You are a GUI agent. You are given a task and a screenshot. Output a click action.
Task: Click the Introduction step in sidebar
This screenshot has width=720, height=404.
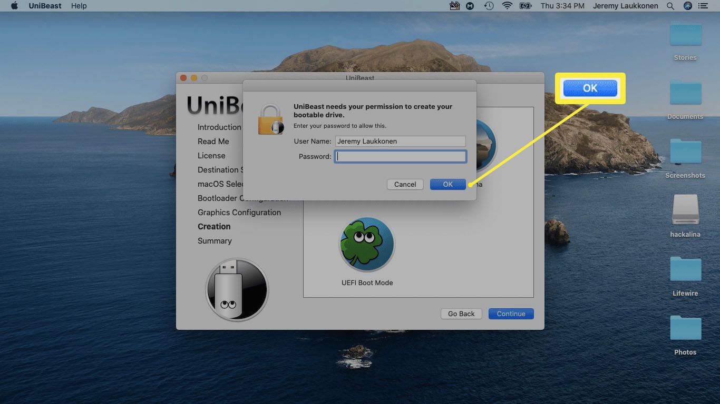tap(219, 127)
